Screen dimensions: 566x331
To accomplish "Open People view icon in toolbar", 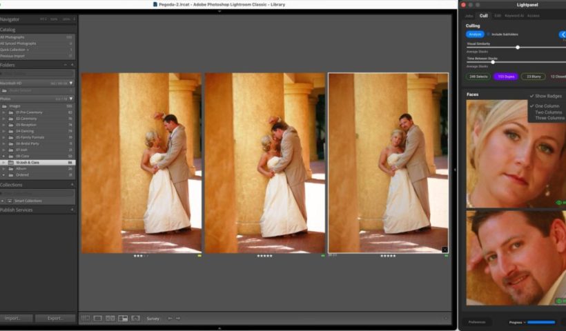I will (x=136, y=319).
